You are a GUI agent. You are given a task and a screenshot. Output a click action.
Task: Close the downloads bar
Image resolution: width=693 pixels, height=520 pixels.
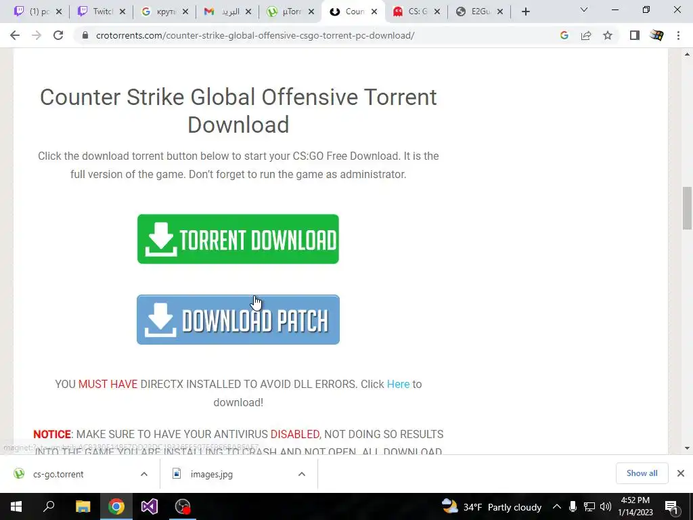point(681,473)
